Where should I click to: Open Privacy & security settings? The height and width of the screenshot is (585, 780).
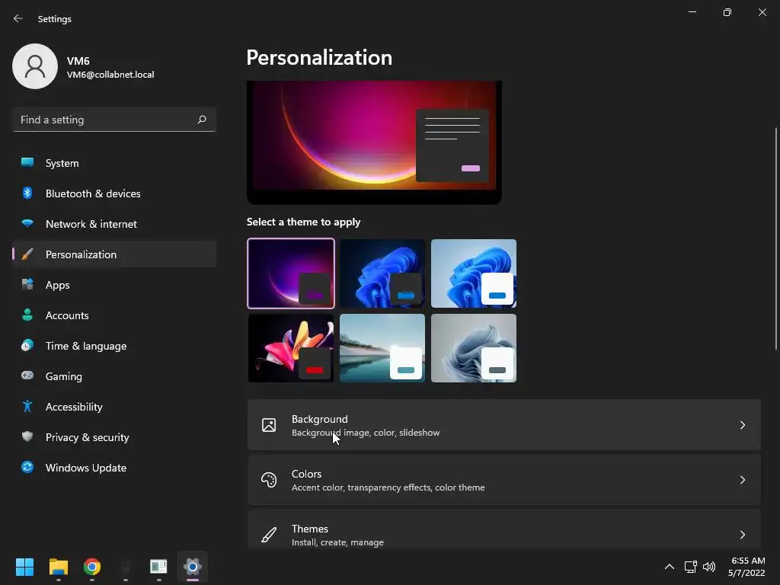pyautogui.click(x=114, y=436)
